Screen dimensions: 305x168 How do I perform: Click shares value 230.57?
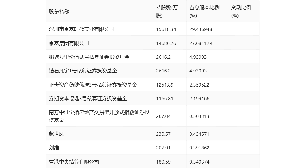coord(163,134)
